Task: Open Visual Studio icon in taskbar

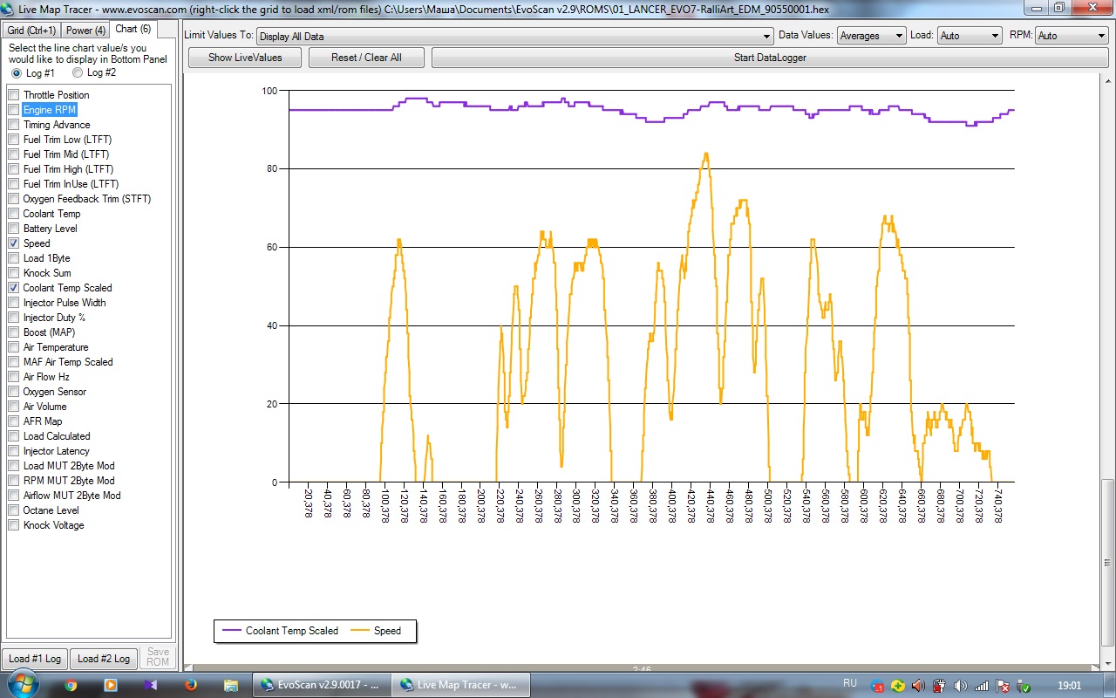Action: [151, 685]
